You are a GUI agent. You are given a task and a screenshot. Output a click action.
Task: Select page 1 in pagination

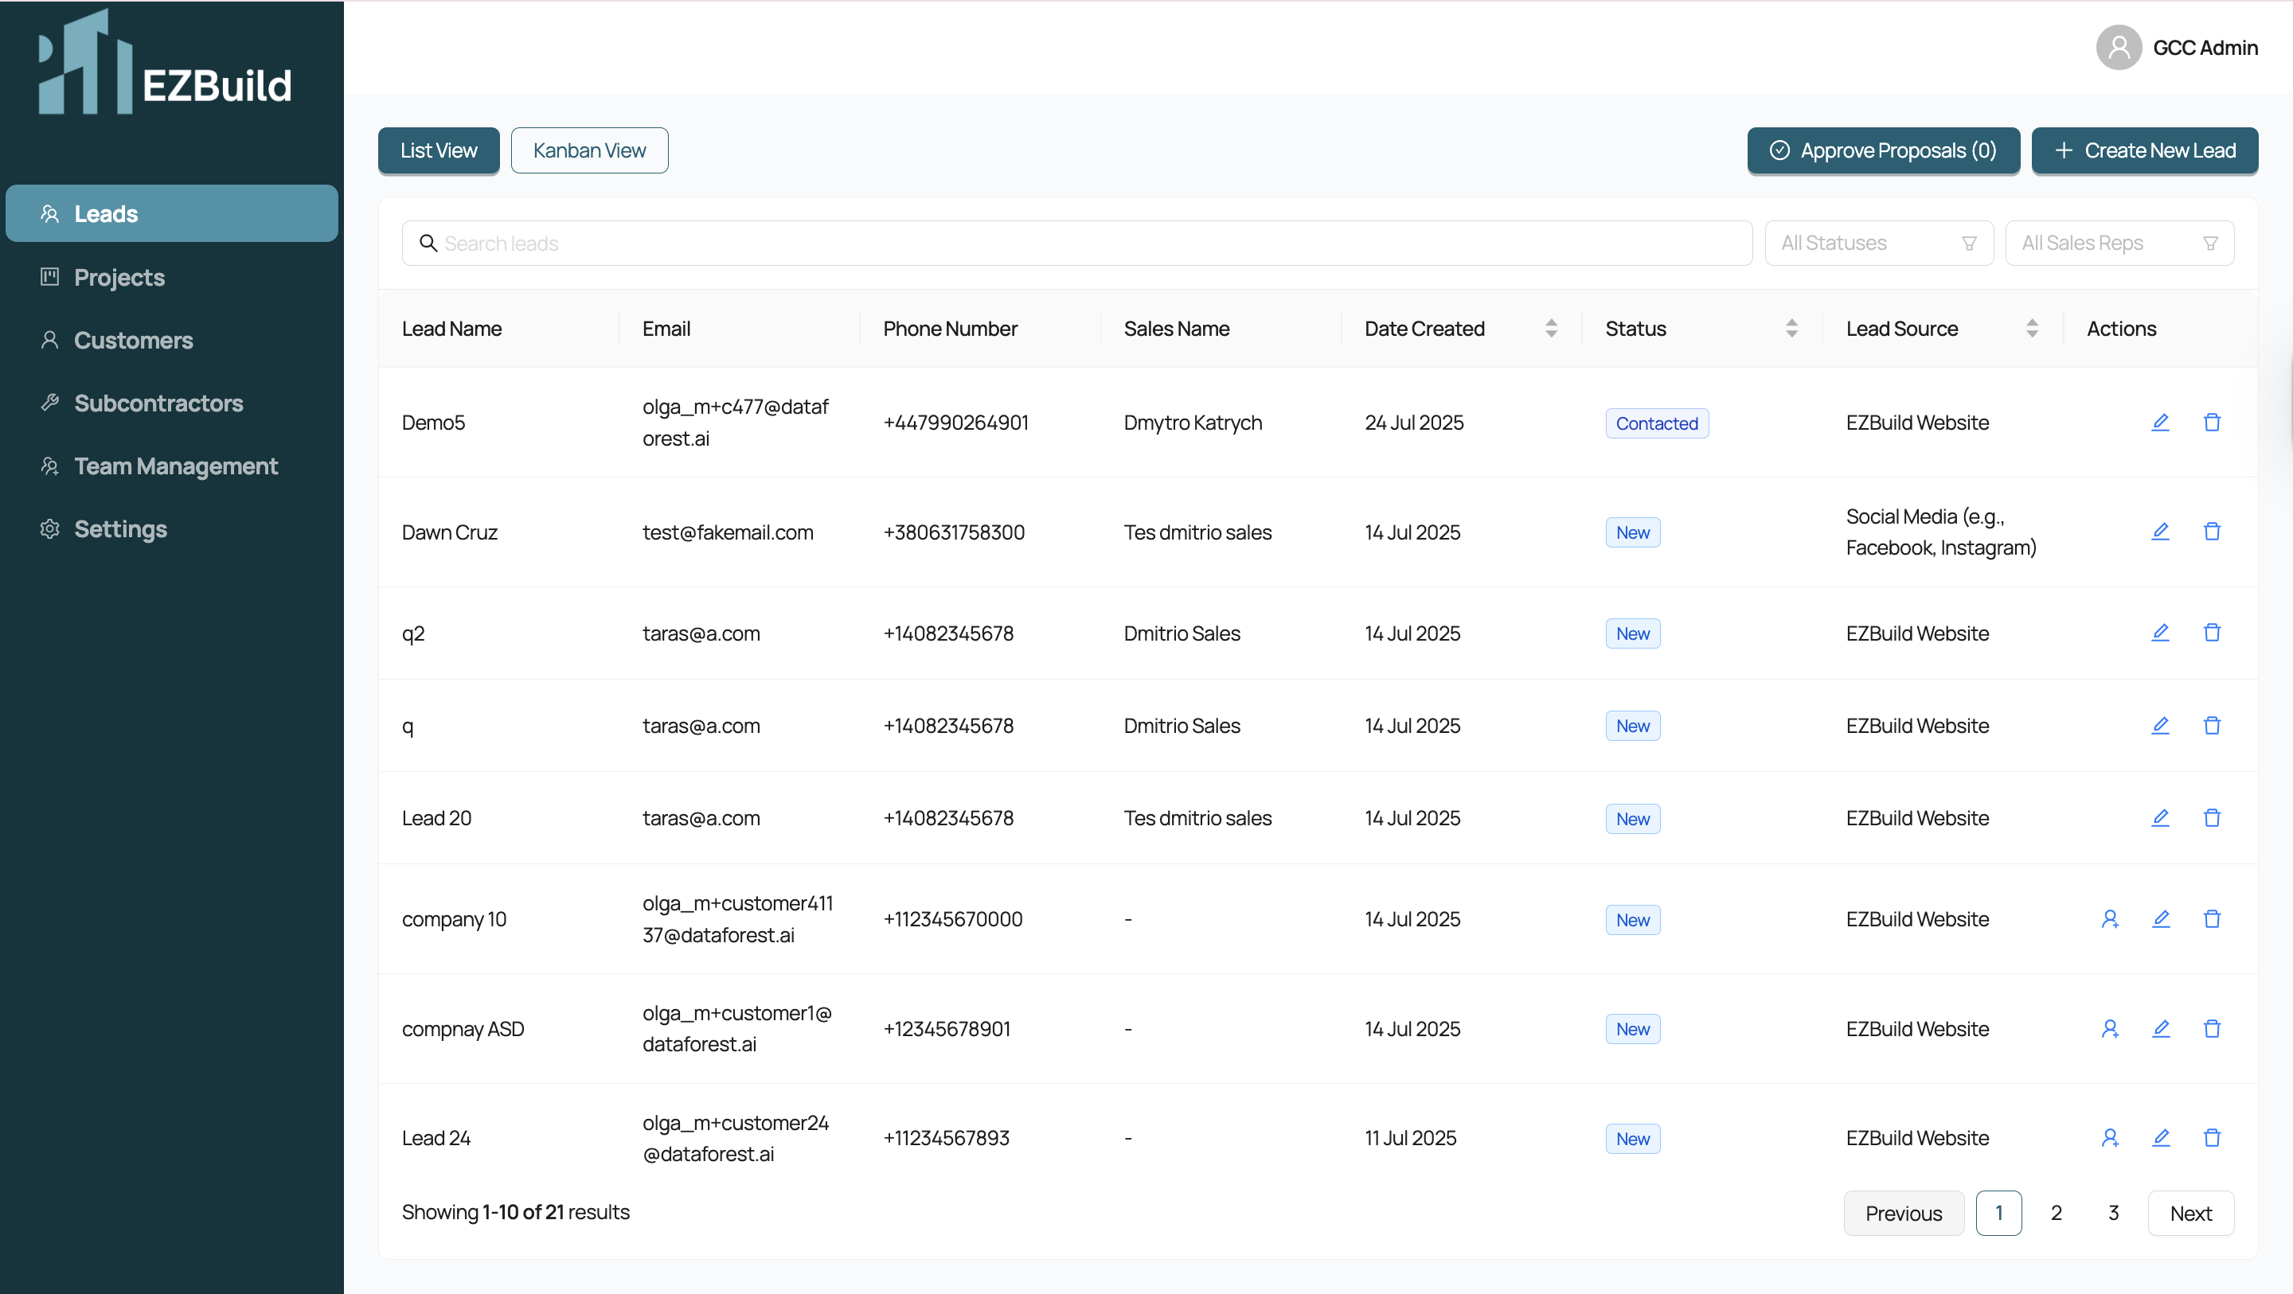(x=1999, y=1213)
